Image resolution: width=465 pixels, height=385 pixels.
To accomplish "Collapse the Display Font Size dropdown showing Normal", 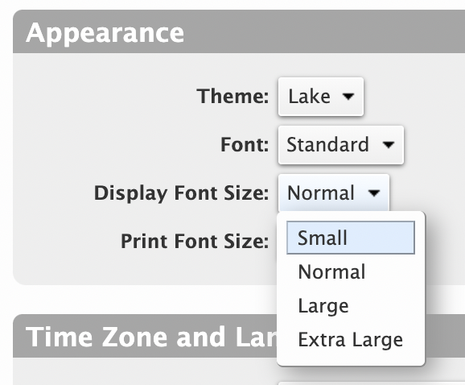I will [334, 193].
